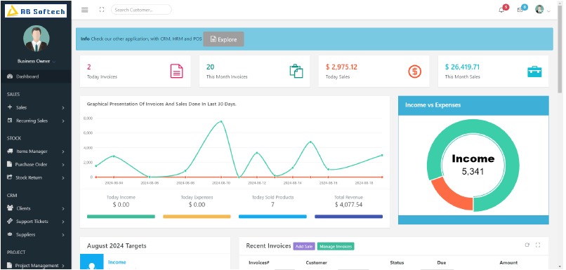Click the Recurring Sales calendar icon
The height and width of the screenshot is (270, 566).
pos(10,121)
